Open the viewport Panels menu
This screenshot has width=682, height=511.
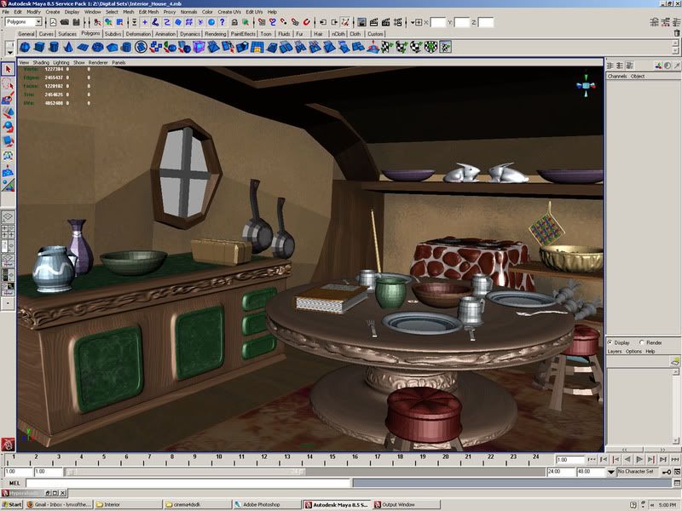[118, 62]
